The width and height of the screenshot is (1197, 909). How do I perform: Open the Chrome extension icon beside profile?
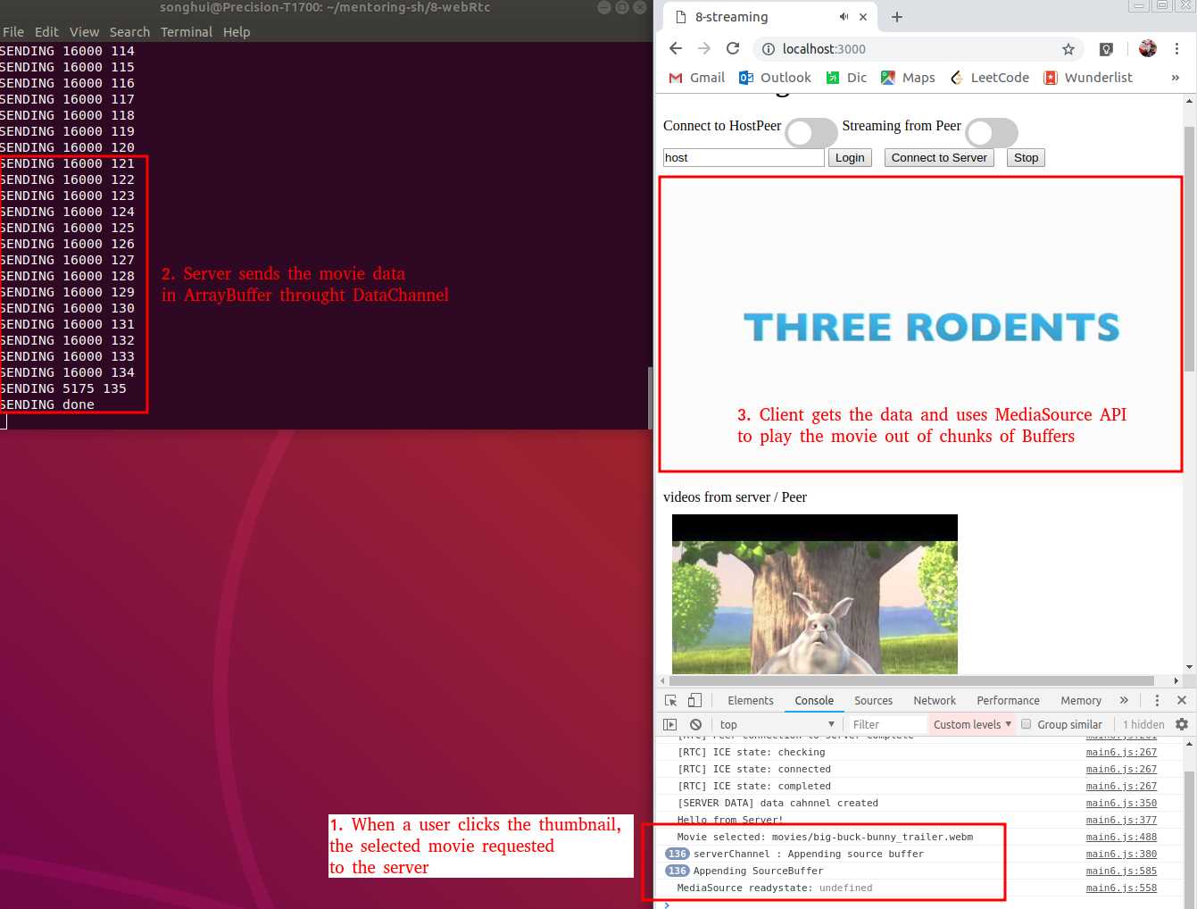click(x=1106, y=49)
